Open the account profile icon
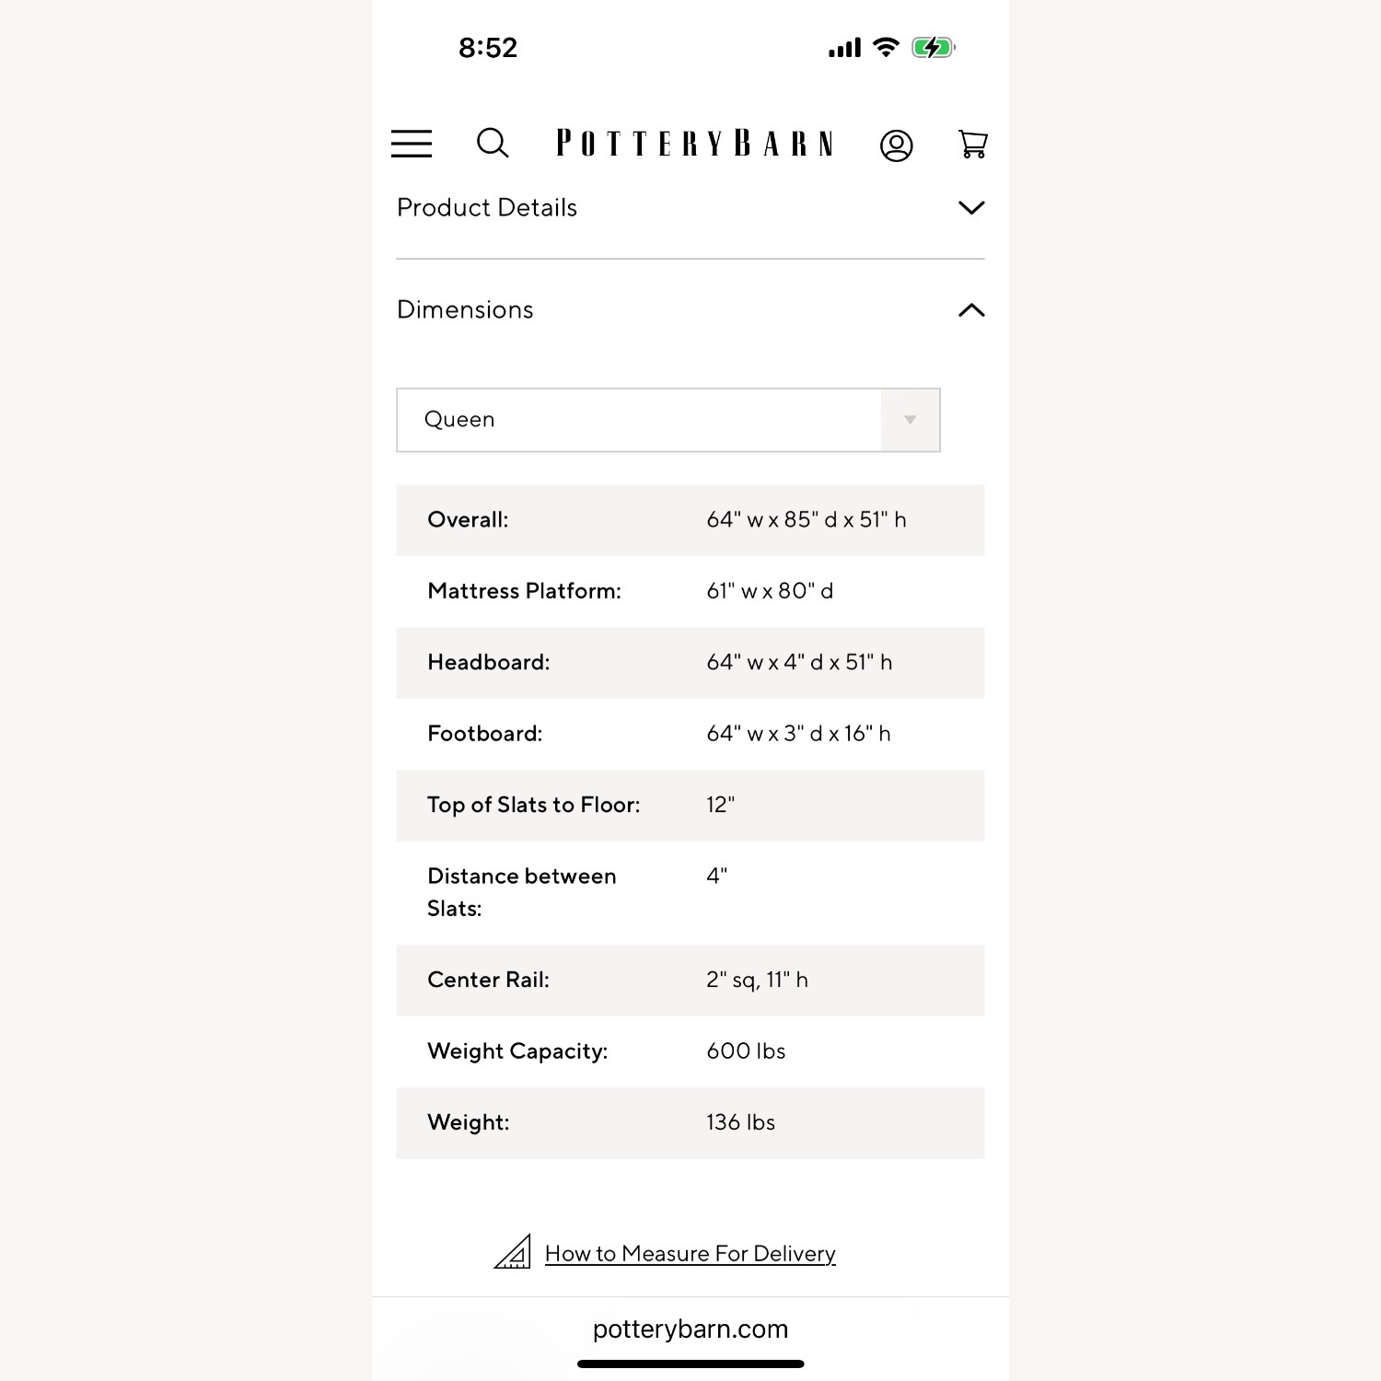This screenshot has width=1381, height=1381. [896, 145]
